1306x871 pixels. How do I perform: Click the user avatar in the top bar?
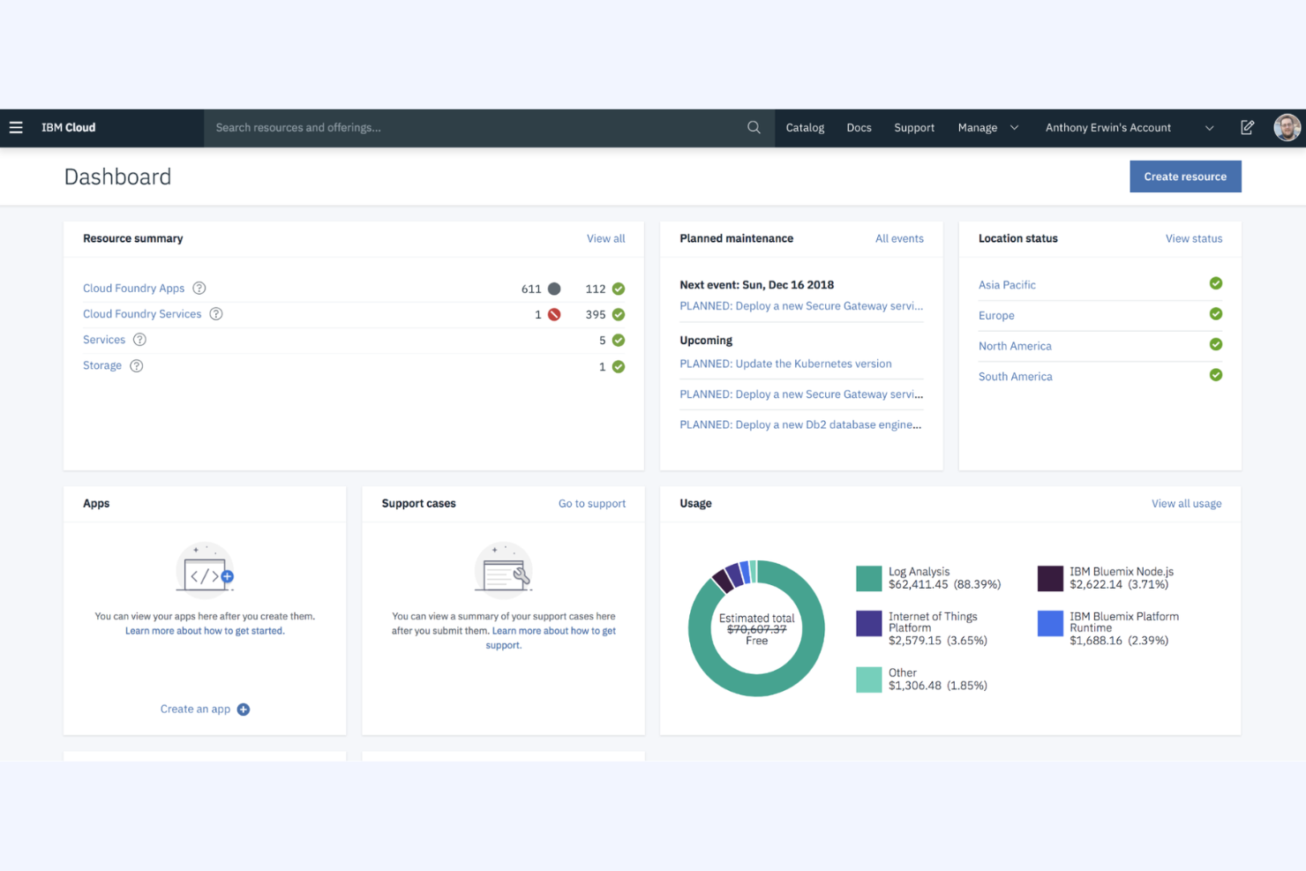pyautogui.click(x=1287, y=127)
